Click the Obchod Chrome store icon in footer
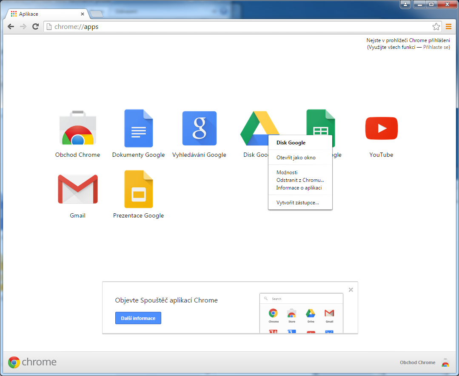459x376 pixels. click(x=445, y=362)
